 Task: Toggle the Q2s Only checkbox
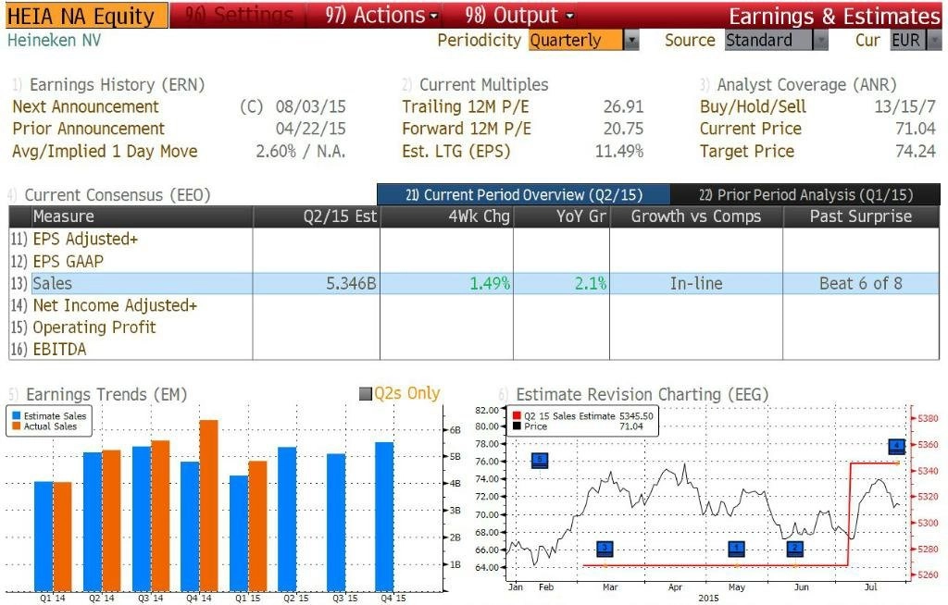point(365,394)
